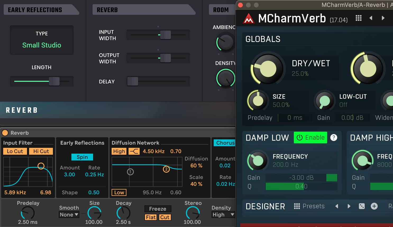The width and height of the screenshot is (393, 227).
Task: Click the Input Filter orange handle
Action: pos(41,166)
